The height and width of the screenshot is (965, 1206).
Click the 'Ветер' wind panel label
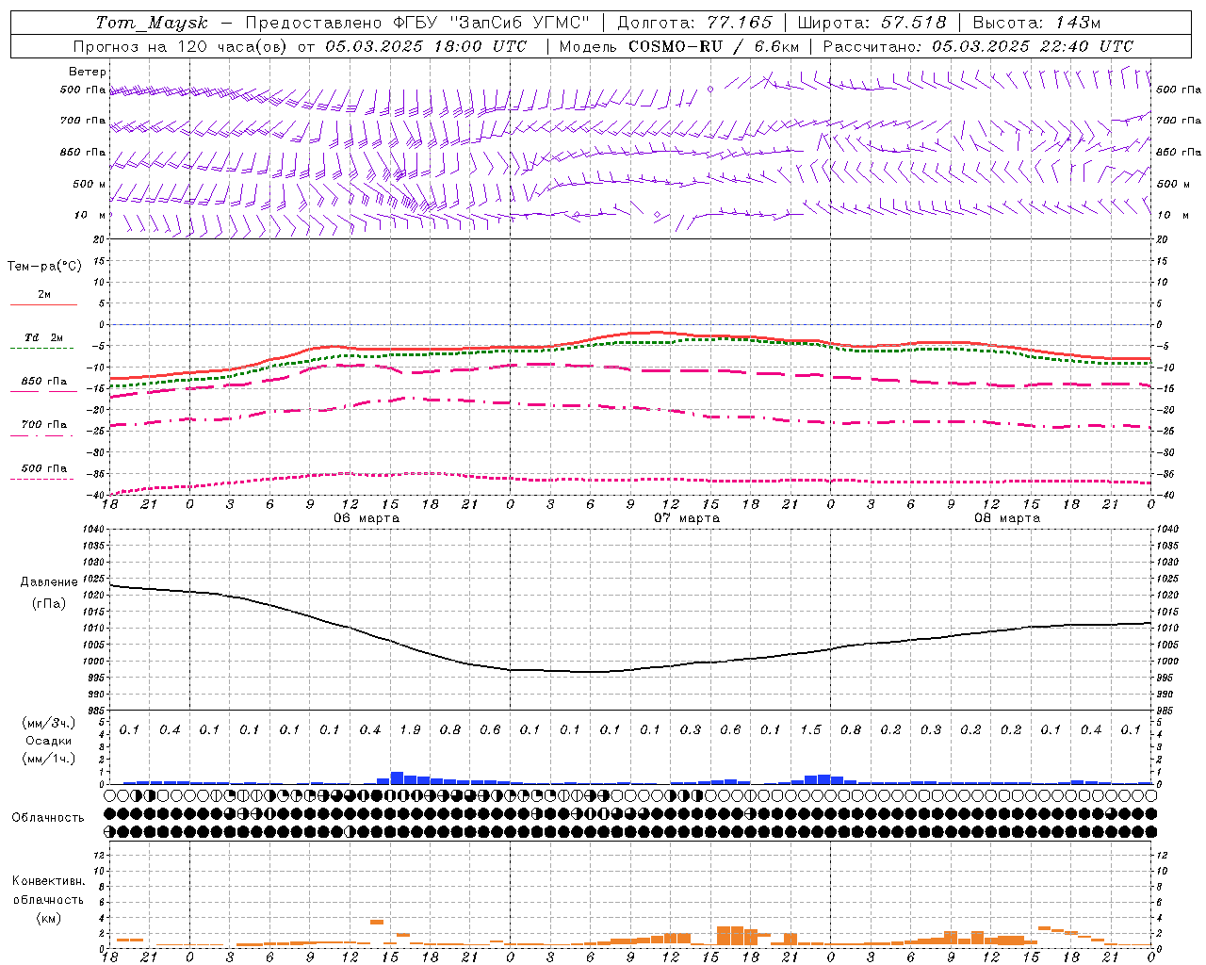88,72
